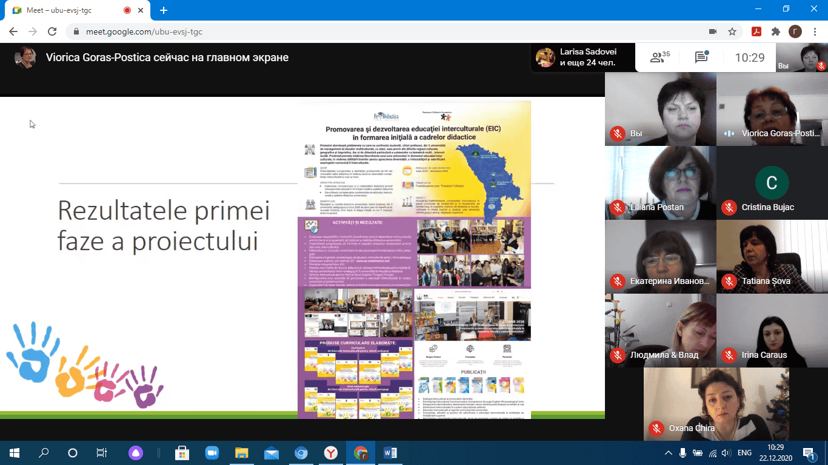Open the Chrome profile avatar menu
This screenshot has width=828, height=465.
795,31
